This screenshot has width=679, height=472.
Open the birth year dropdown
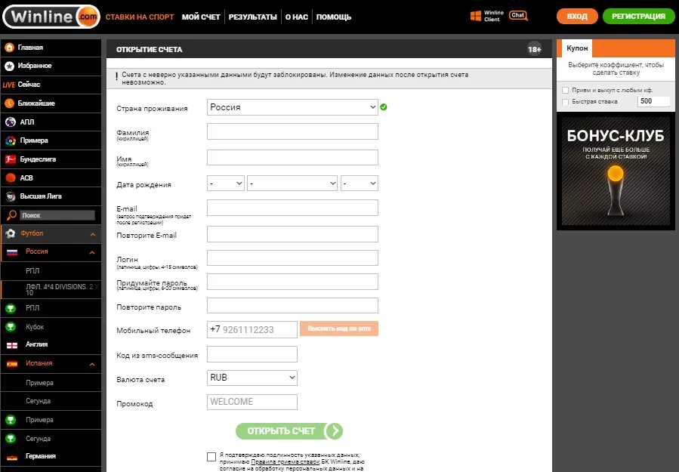point(360,184)
